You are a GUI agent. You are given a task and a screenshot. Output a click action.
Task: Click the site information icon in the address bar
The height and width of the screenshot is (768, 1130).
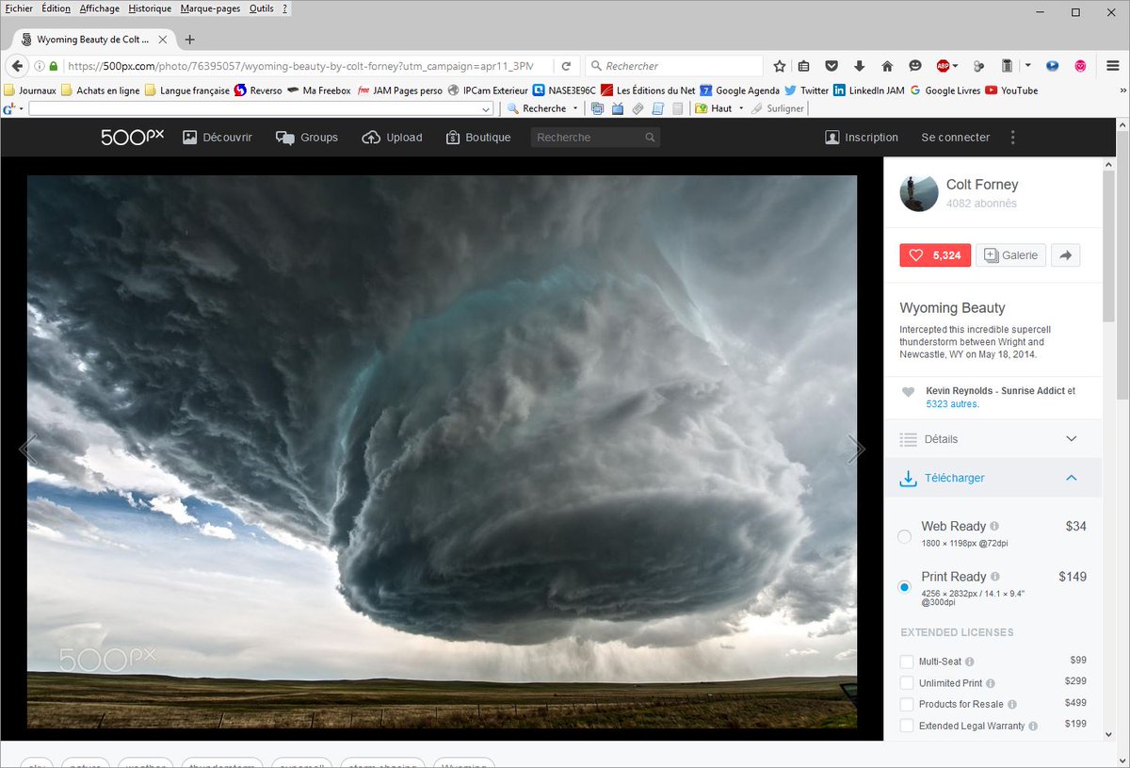tap(40, 66)
